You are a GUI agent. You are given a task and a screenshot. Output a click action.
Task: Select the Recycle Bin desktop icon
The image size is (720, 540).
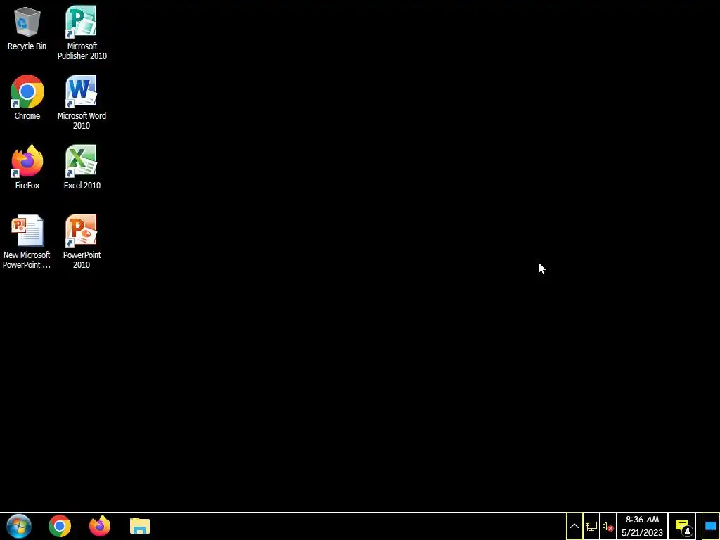coord(27,28)
